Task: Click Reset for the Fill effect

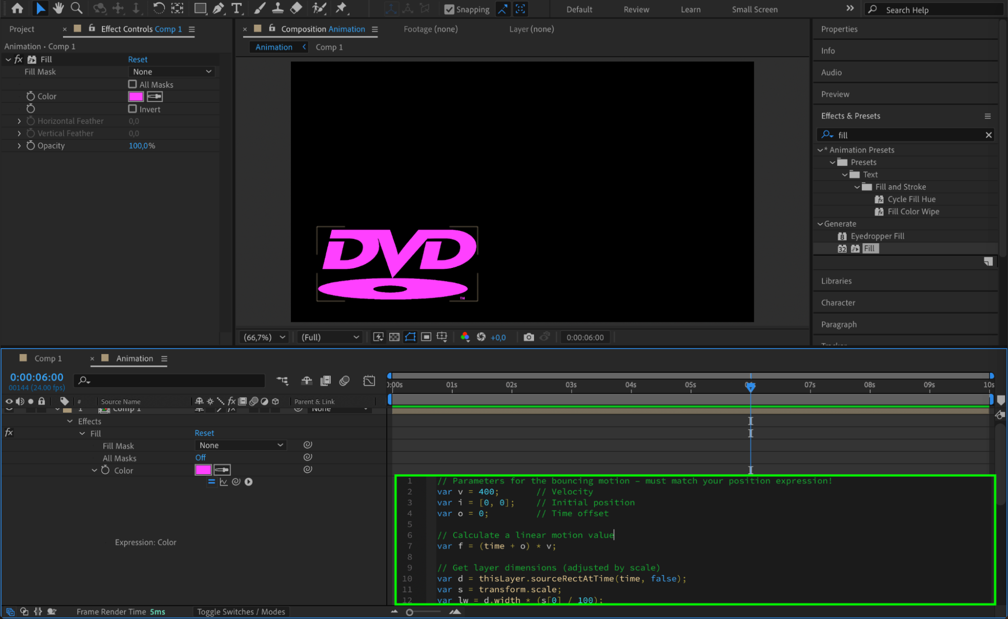Action: [x=138, y=60]
